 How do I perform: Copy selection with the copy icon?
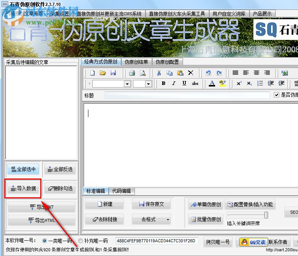coord(169,73)
